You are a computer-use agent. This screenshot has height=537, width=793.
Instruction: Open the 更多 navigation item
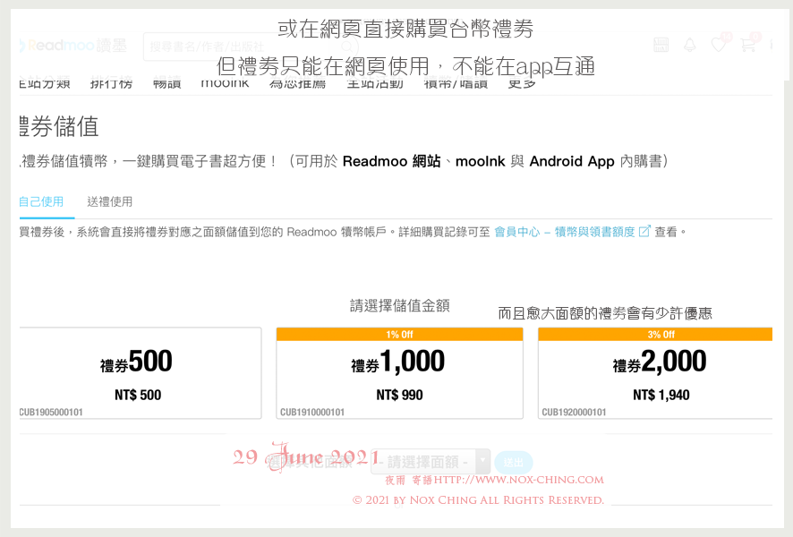point(522,83)
